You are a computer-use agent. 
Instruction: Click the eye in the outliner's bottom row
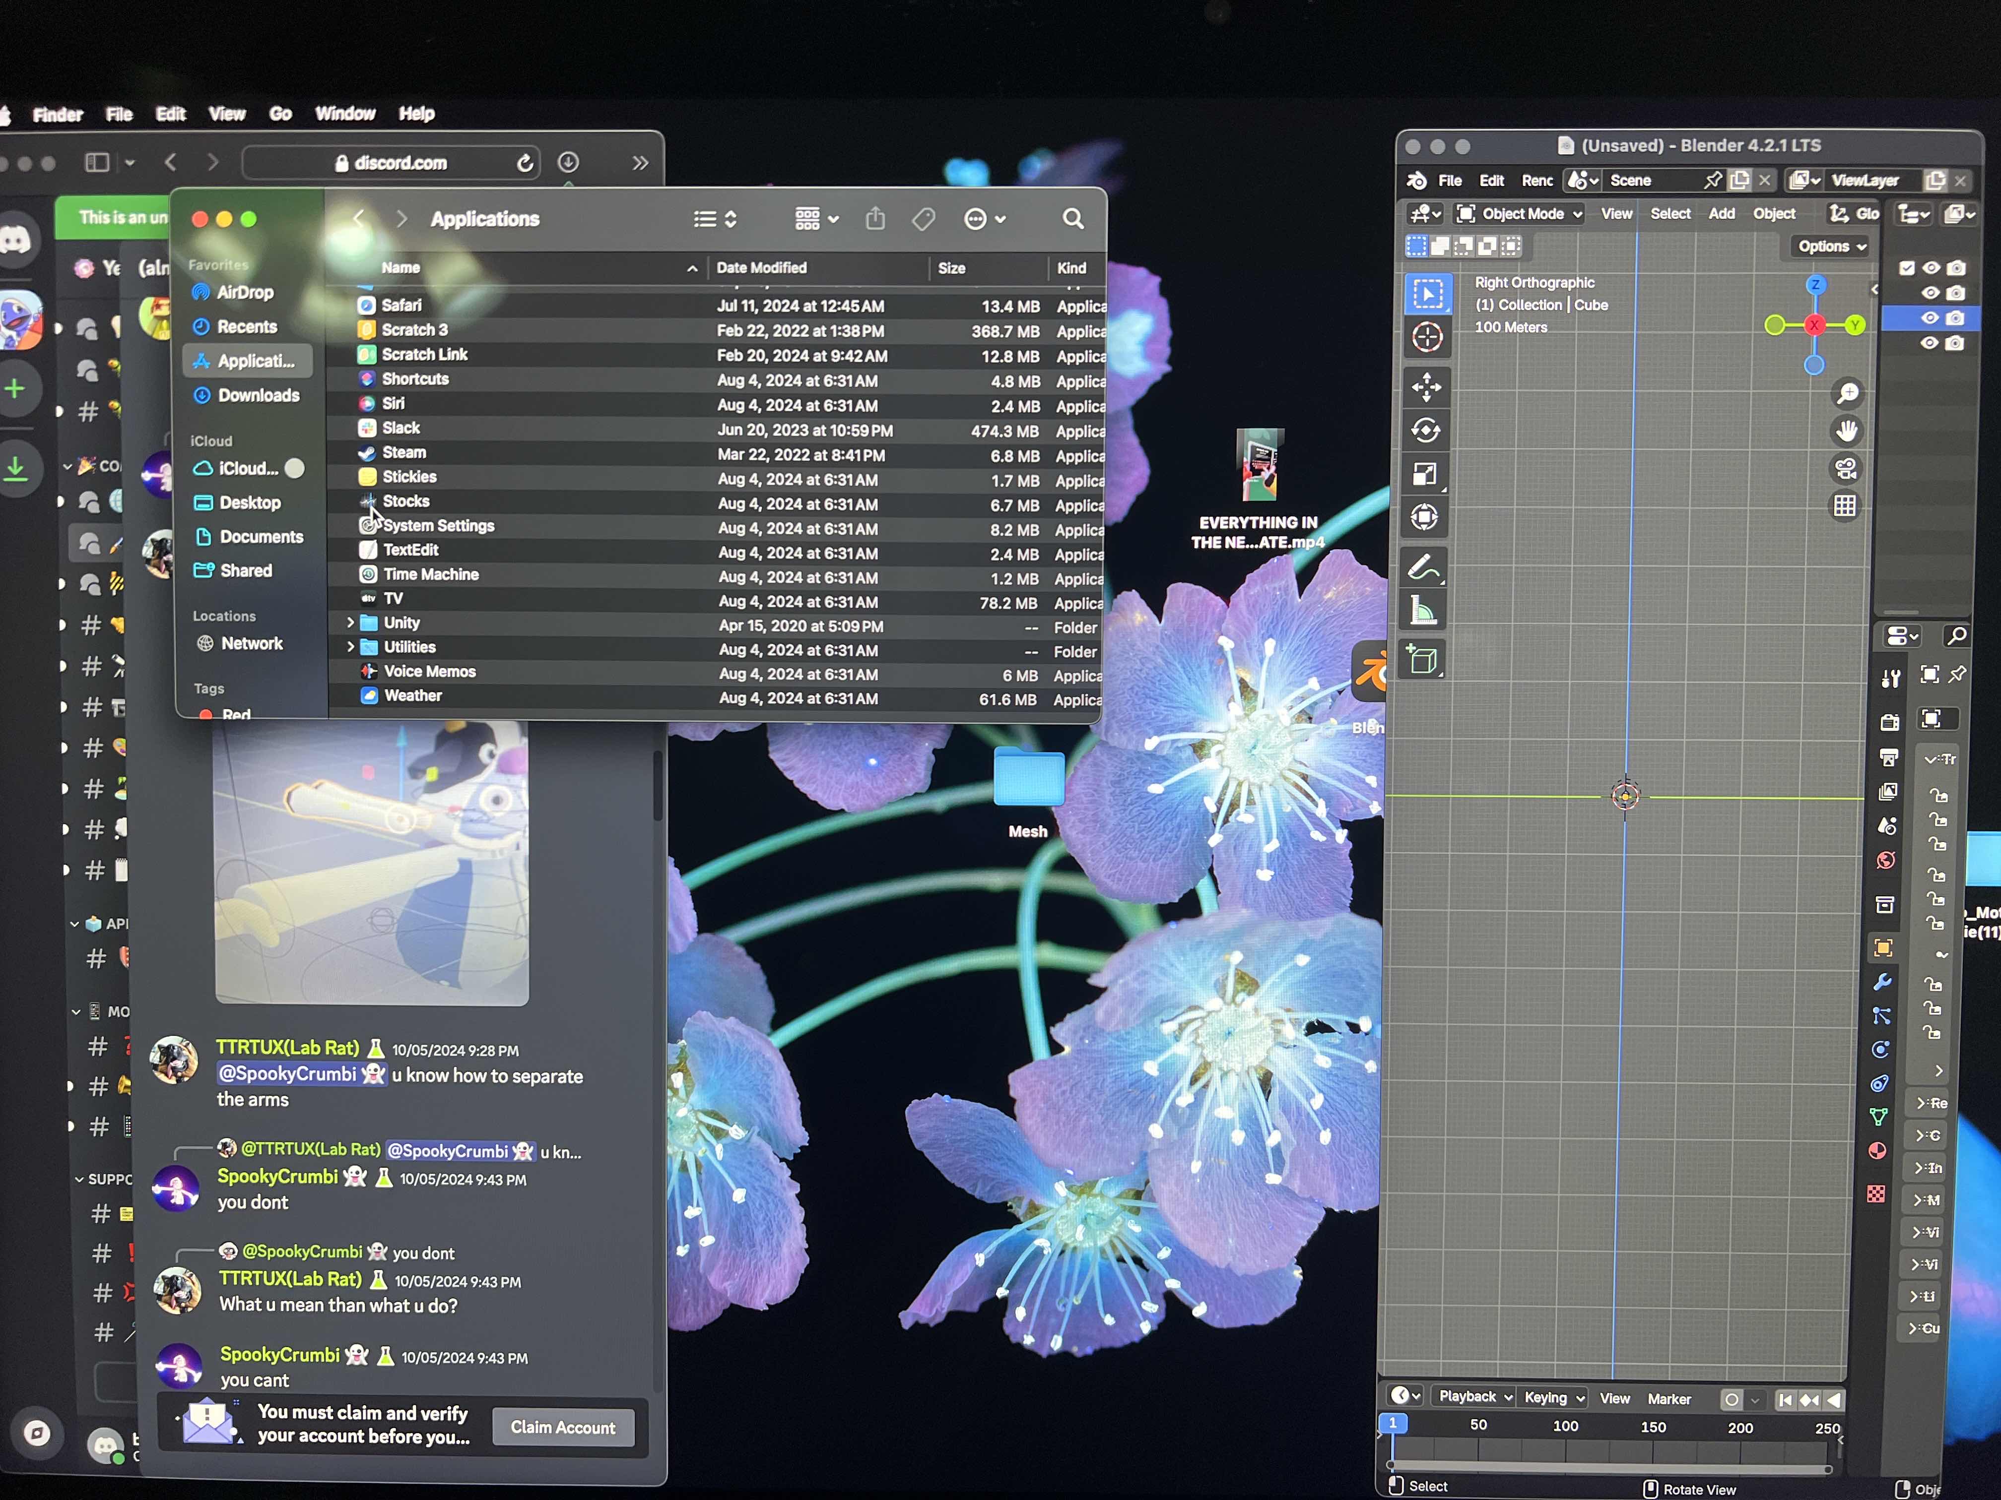coord(1930,344)
